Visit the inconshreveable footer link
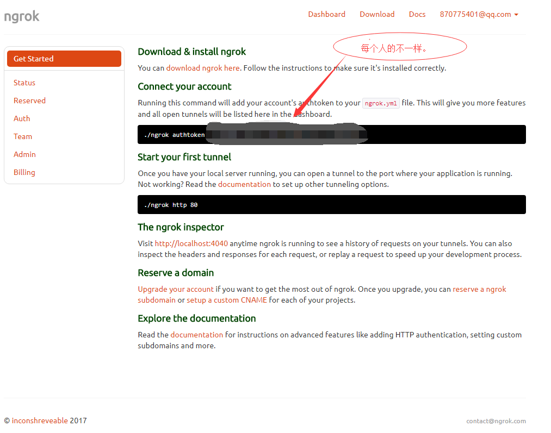The height and width of the screenshot is (433, 551). tap(40, 421)
